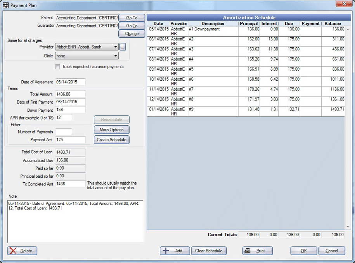Click the Tx Completed Amt field
Screen dimensions: 355x263
70,184
